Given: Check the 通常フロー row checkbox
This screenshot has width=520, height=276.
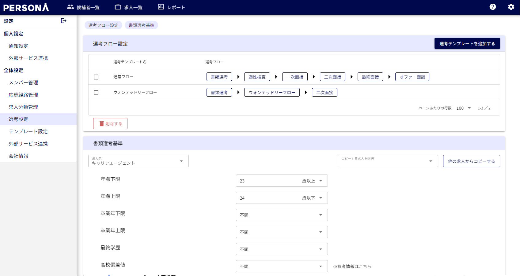Looking at the screenshot, I should (96, 77).
